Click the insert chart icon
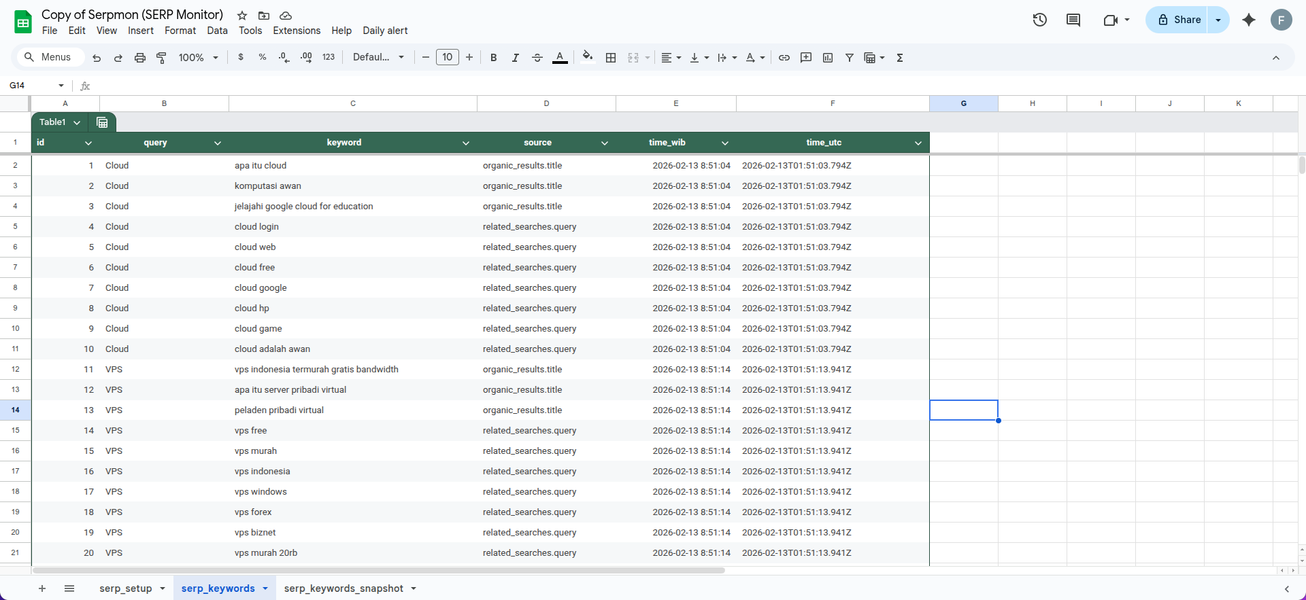1306x600 pixels. coord(827,58)
